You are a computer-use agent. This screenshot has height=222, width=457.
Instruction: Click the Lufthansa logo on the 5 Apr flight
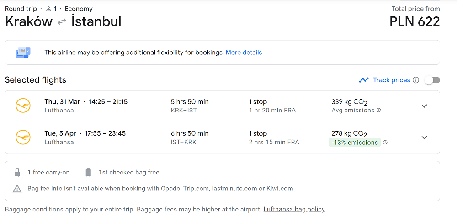click(23, 137)
